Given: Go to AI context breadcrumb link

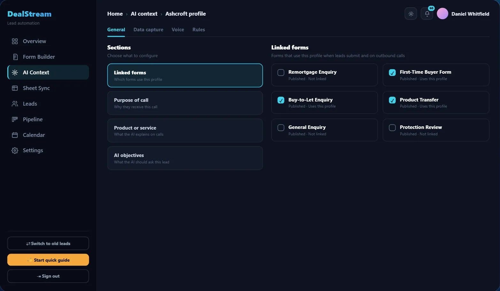Looking at the screenshot, I should click(144, 14).
